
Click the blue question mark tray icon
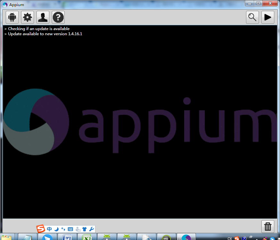coord(244,238)
